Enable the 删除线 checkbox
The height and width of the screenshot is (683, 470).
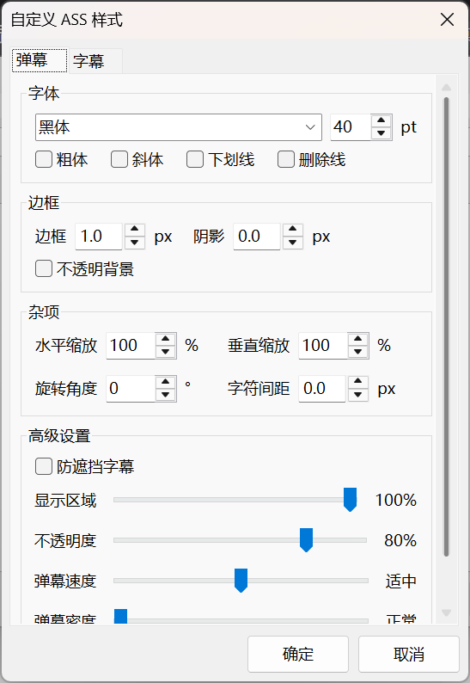[x=286, y=159]
